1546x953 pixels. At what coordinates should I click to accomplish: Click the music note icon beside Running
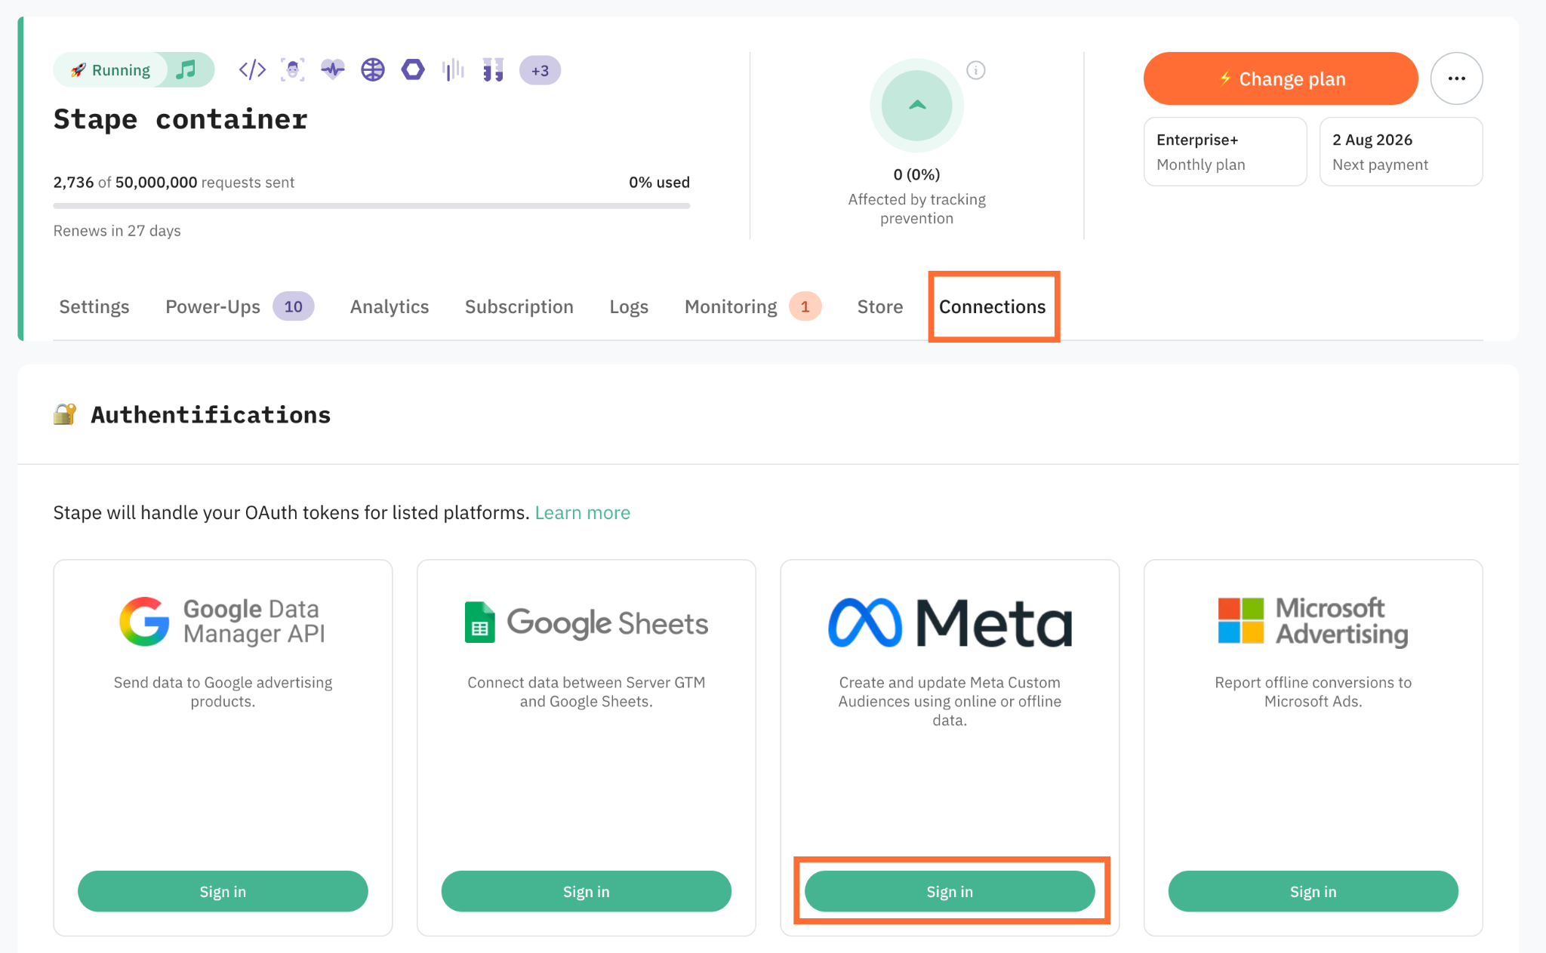[186, 70]
